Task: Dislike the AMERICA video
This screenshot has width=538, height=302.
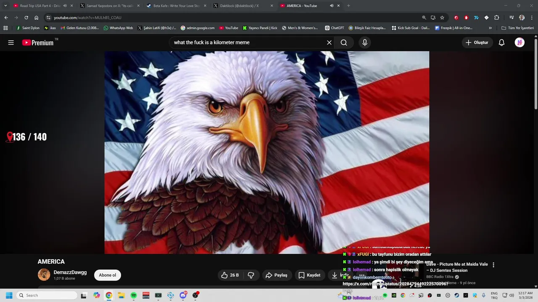Action: (x=251, y=275)
